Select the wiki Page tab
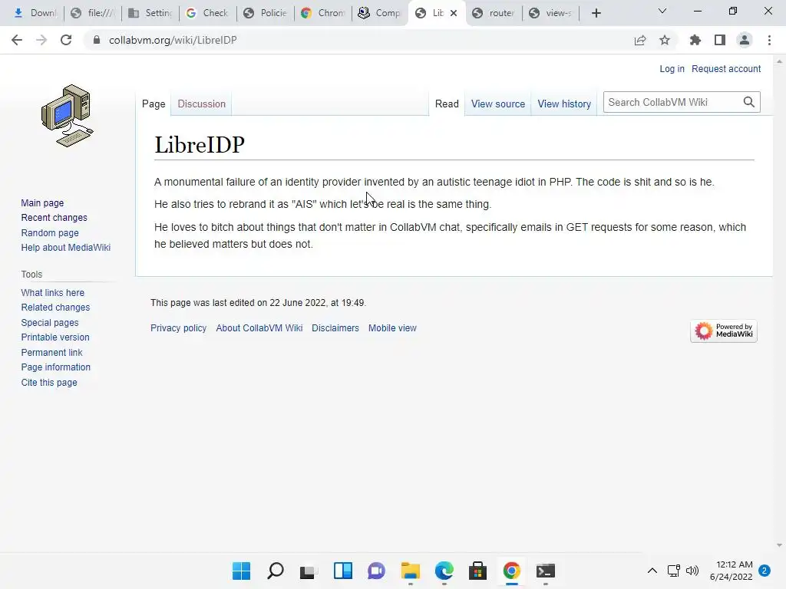 (154, 104)
